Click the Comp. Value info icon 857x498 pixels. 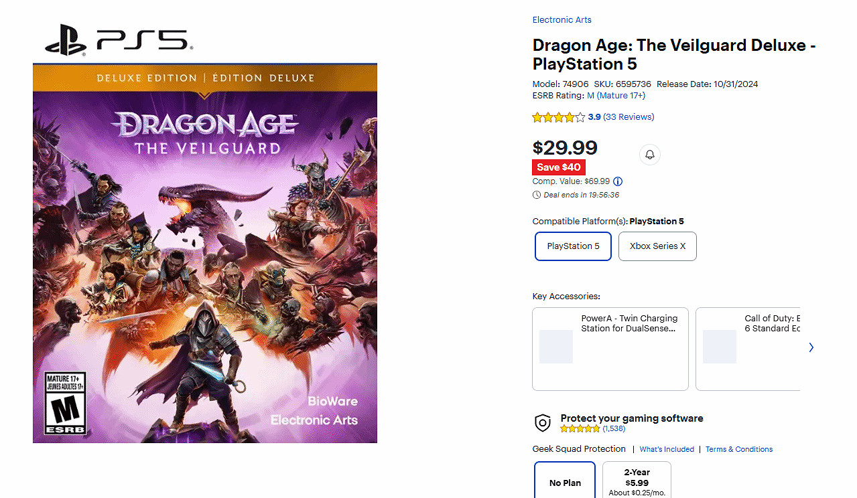click(618, 181)
